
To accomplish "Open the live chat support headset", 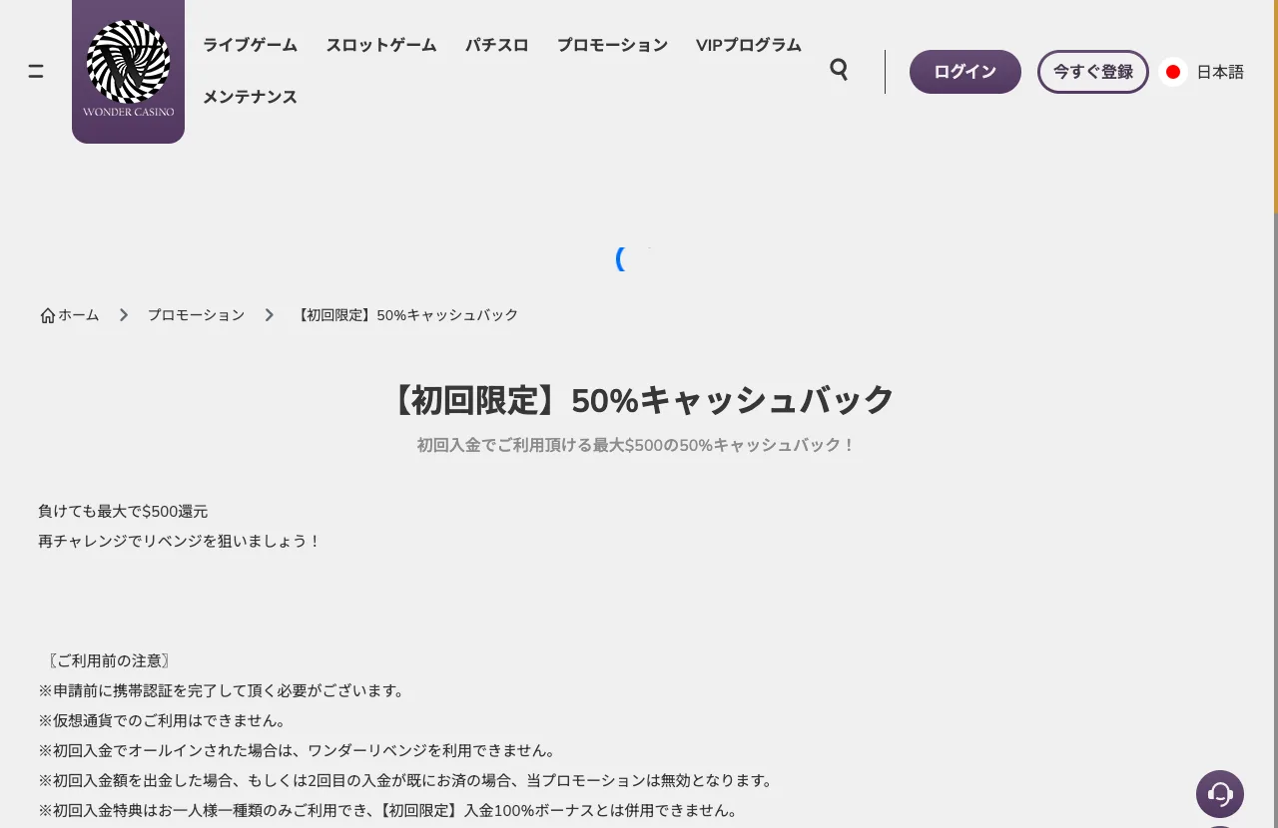I will coord(1220,794).
